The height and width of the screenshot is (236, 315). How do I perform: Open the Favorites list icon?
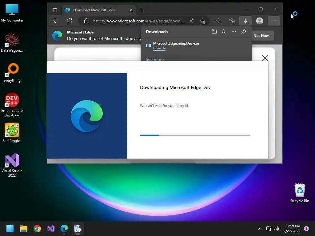pos(218,21)
